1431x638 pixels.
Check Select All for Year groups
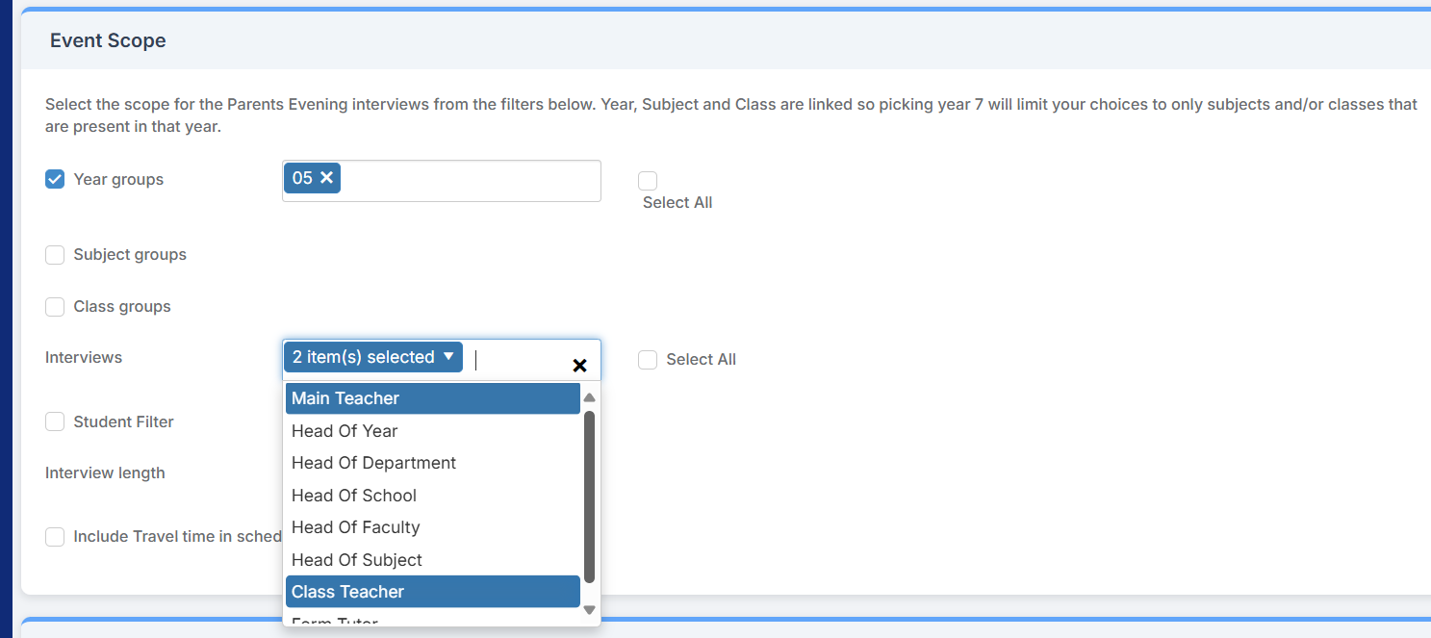(648, 181)
